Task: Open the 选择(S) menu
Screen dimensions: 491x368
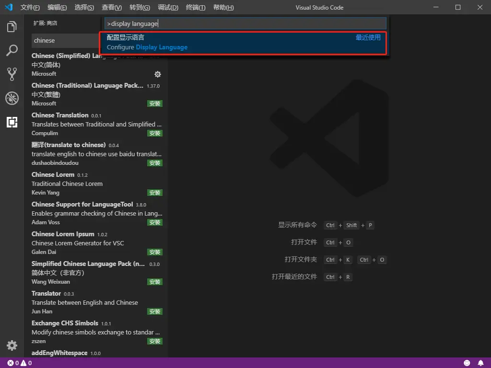Action: tap(84, 8)
